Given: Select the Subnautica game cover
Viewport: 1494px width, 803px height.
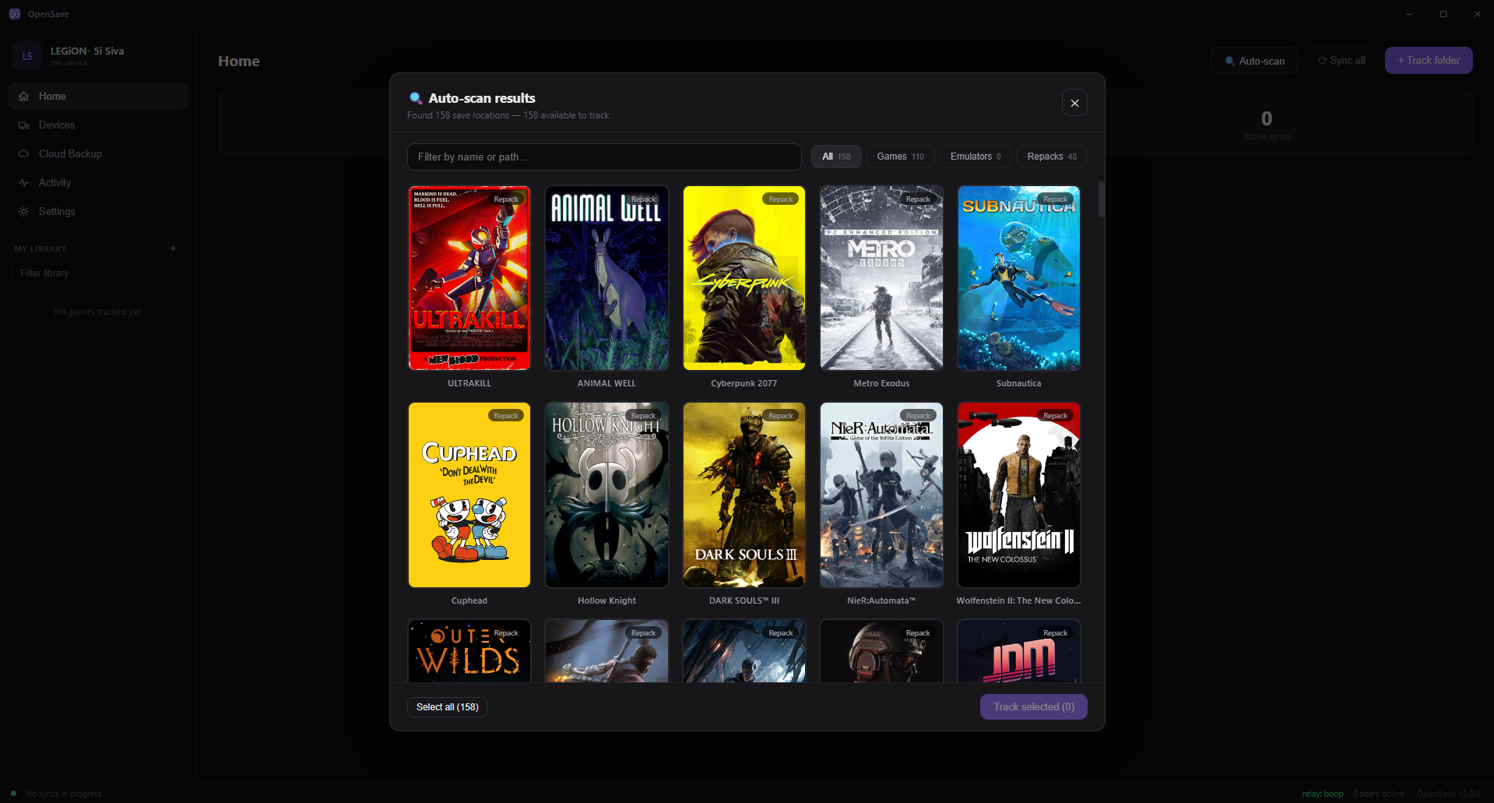Looking at the screenshot, I should 1018,278.
